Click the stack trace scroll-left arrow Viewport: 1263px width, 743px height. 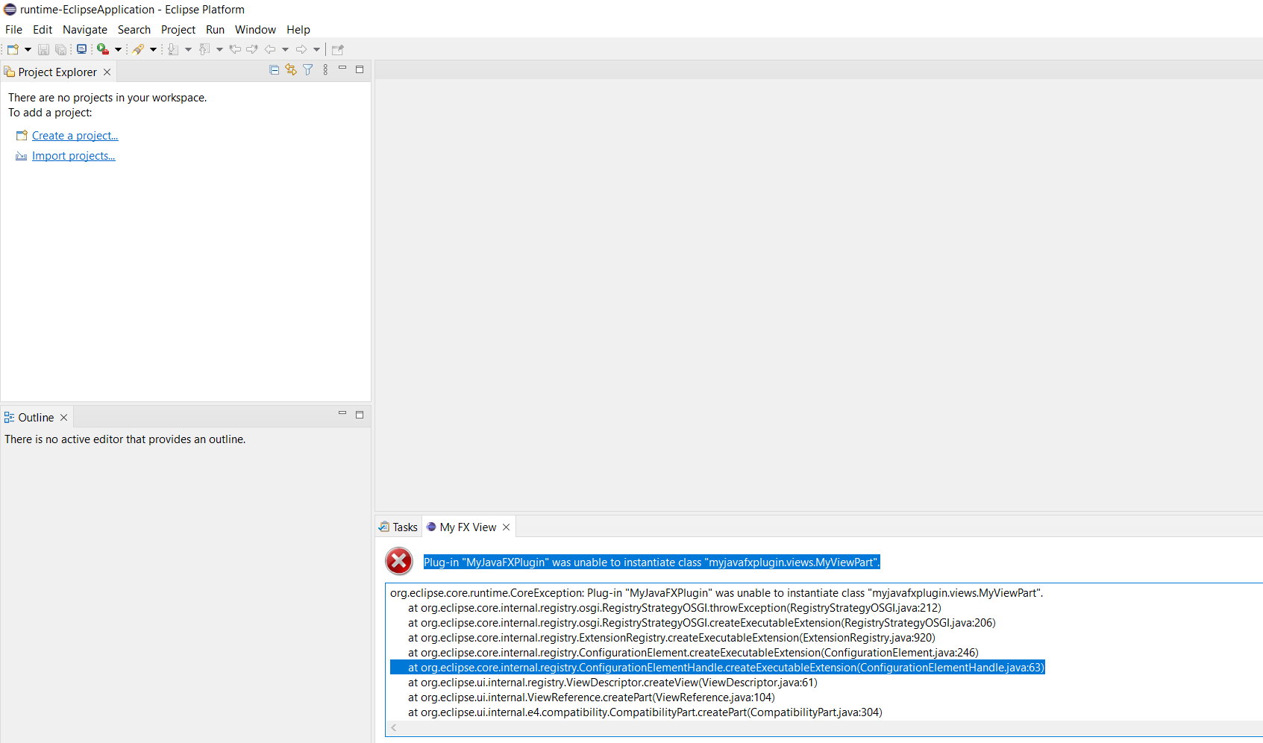(x=394, y=728)
